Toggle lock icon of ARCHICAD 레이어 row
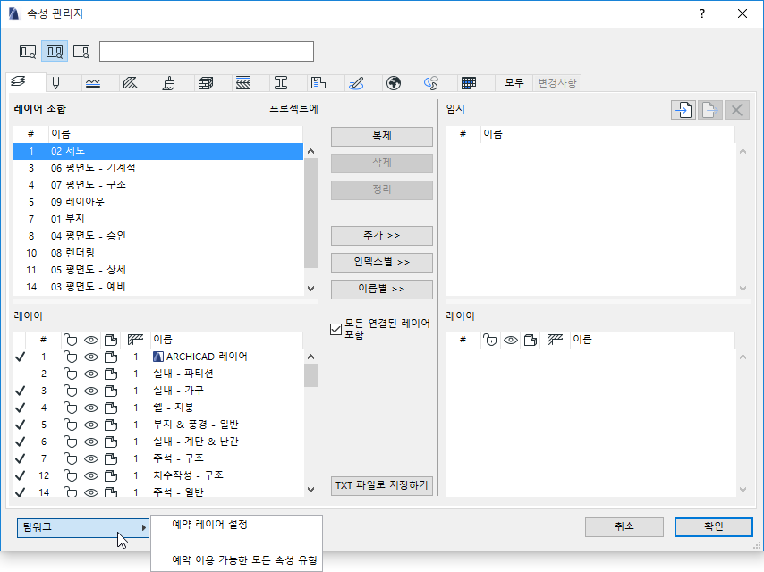The width and height of the screenshot is (764, 572). point(71,357)
